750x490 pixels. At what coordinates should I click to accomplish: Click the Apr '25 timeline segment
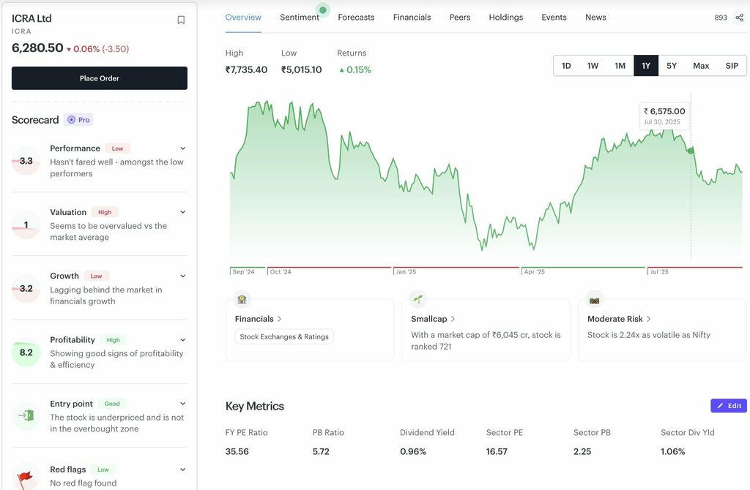click(583, 271)
